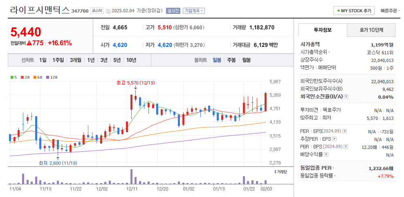Add stock with MY STOCK 추가 button
This screenshot has height=197, width=404.
point(354,11)
